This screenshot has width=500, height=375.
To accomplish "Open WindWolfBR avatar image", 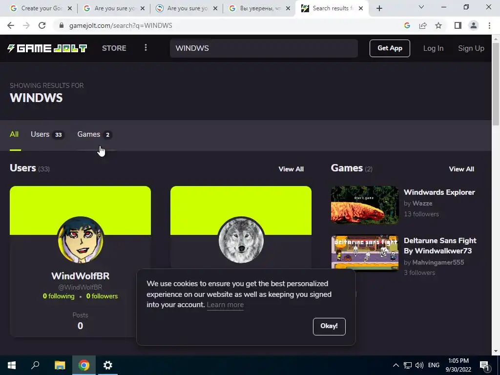I will coord(81,240).
